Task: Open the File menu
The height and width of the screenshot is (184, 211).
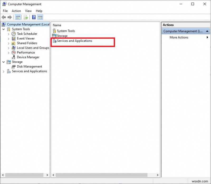Action: click(x=5, y=11)
